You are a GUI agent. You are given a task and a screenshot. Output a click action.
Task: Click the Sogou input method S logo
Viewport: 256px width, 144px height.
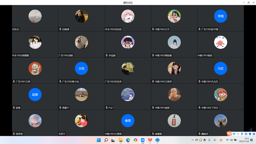pyautogui.click(x=229, y=134)
